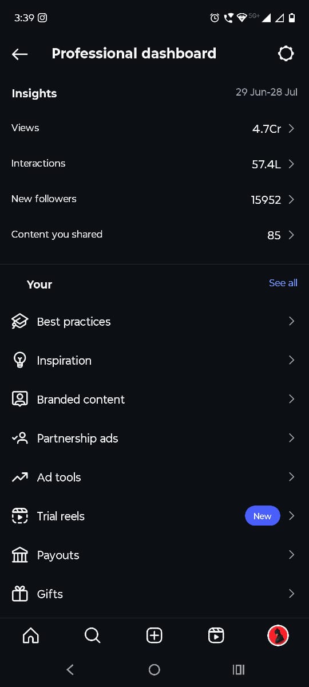Open the Reels tab icon
Image resolution: width=309 pixels, height=687 pixels.
[216, 635]
